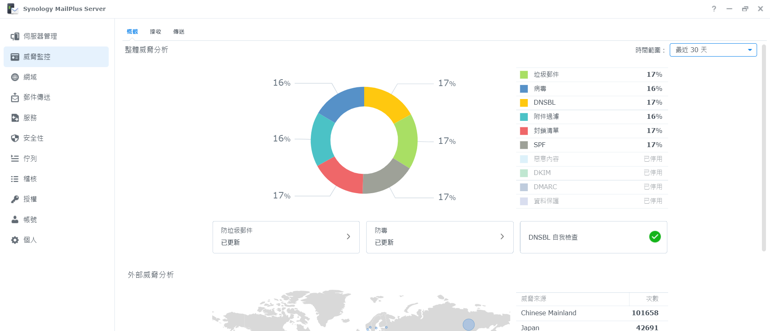Click the light green 垃圾郵件 donut segment
This screenshot has width=770, height=331.
pyautogui.click(x=407, y=141)
